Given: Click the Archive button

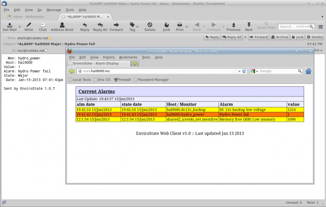Looking at the screenshot, I should [279, 37].
